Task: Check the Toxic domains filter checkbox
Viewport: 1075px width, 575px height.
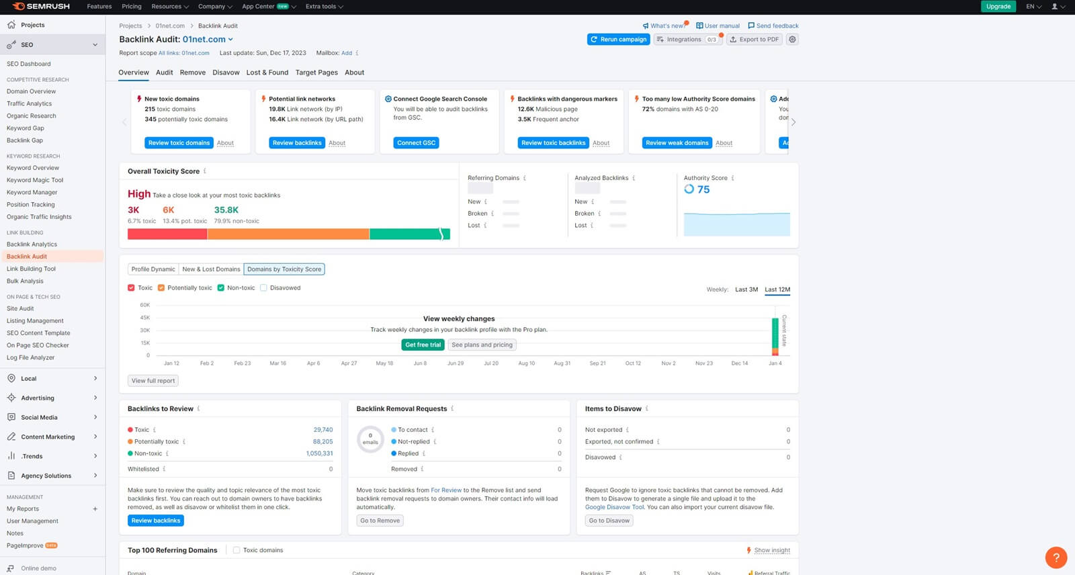Action: [236, 550]
